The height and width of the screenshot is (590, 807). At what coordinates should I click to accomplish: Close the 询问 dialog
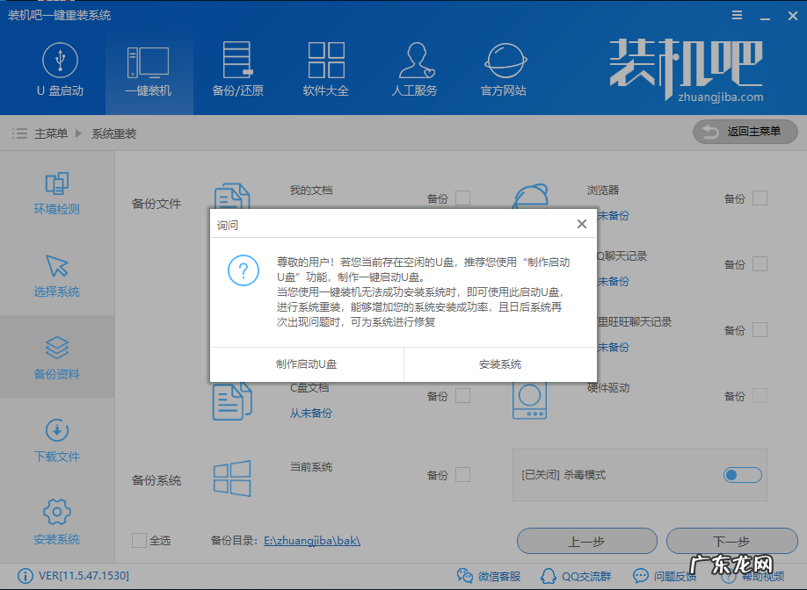(581, 224)
